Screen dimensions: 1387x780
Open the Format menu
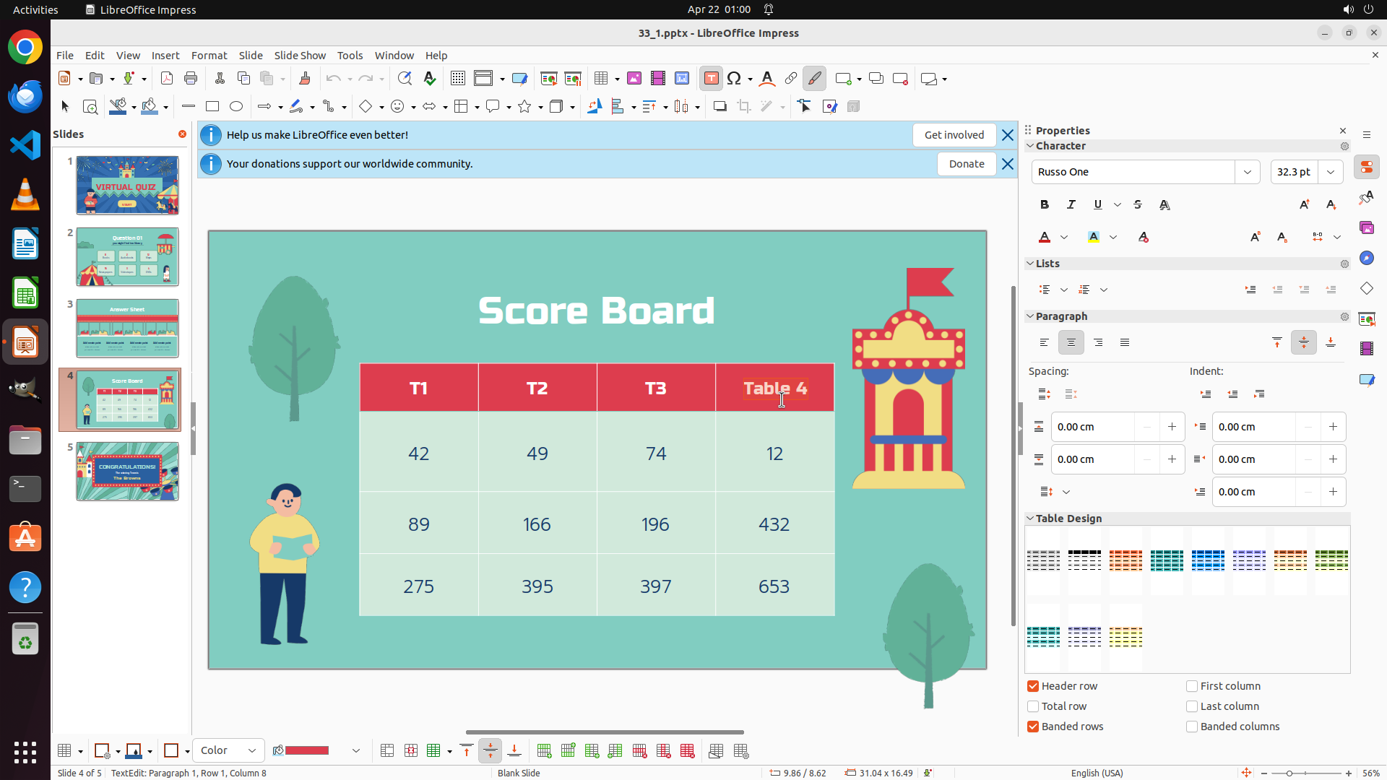pos(209,56)
